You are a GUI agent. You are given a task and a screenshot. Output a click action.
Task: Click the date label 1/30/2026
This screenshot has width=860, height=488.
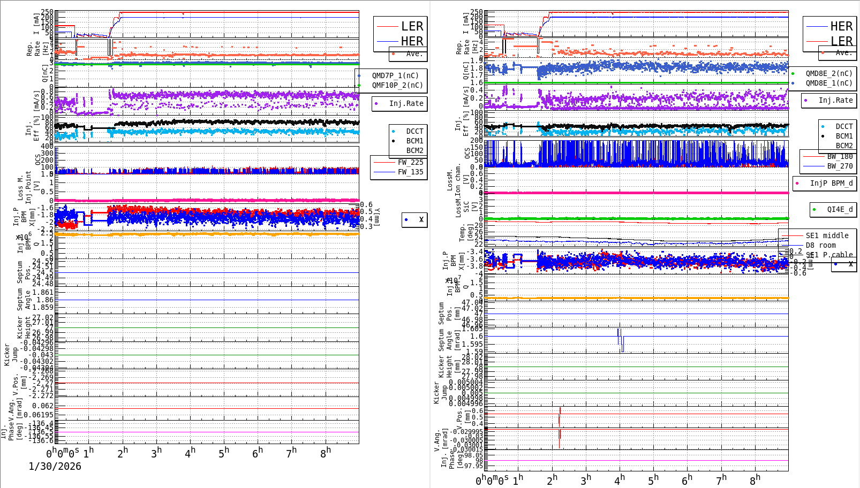point(54,466)
